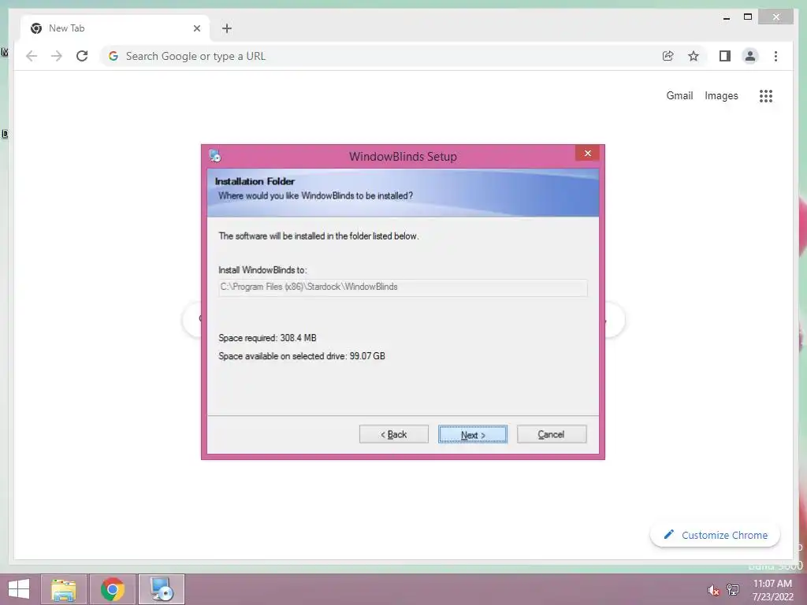Close the New Tab tab
The height and width of the screenshot is (605, 807).
tap(196, 28)
